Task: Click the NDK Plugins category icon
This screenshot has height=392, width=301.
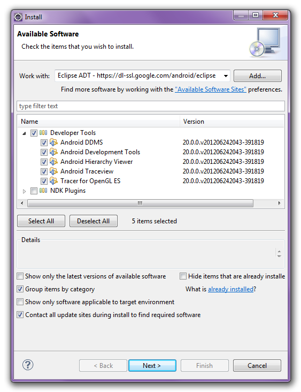Action: 43,191
